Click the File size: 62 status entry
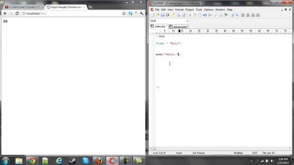 [268, 153]
